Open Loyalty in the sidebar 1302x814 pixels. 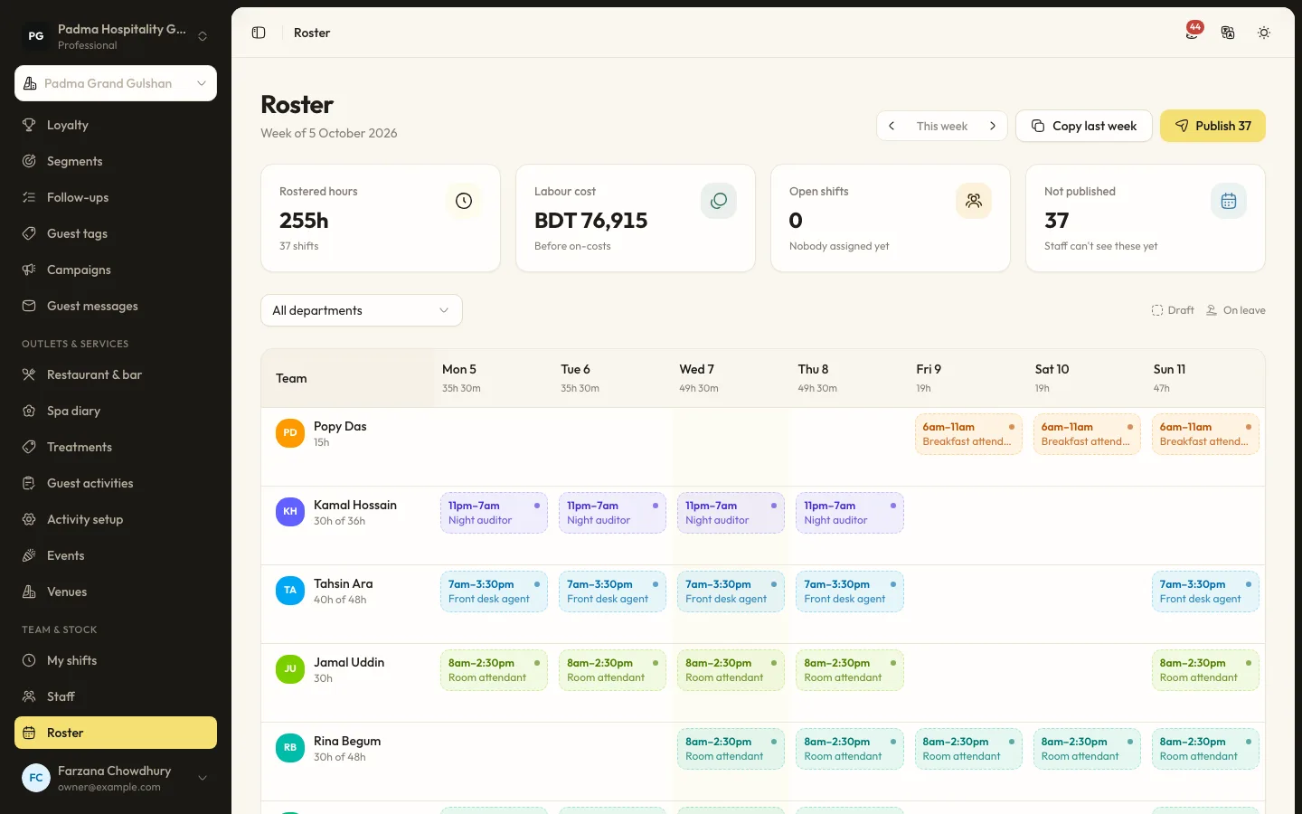(x=116, y=125)
